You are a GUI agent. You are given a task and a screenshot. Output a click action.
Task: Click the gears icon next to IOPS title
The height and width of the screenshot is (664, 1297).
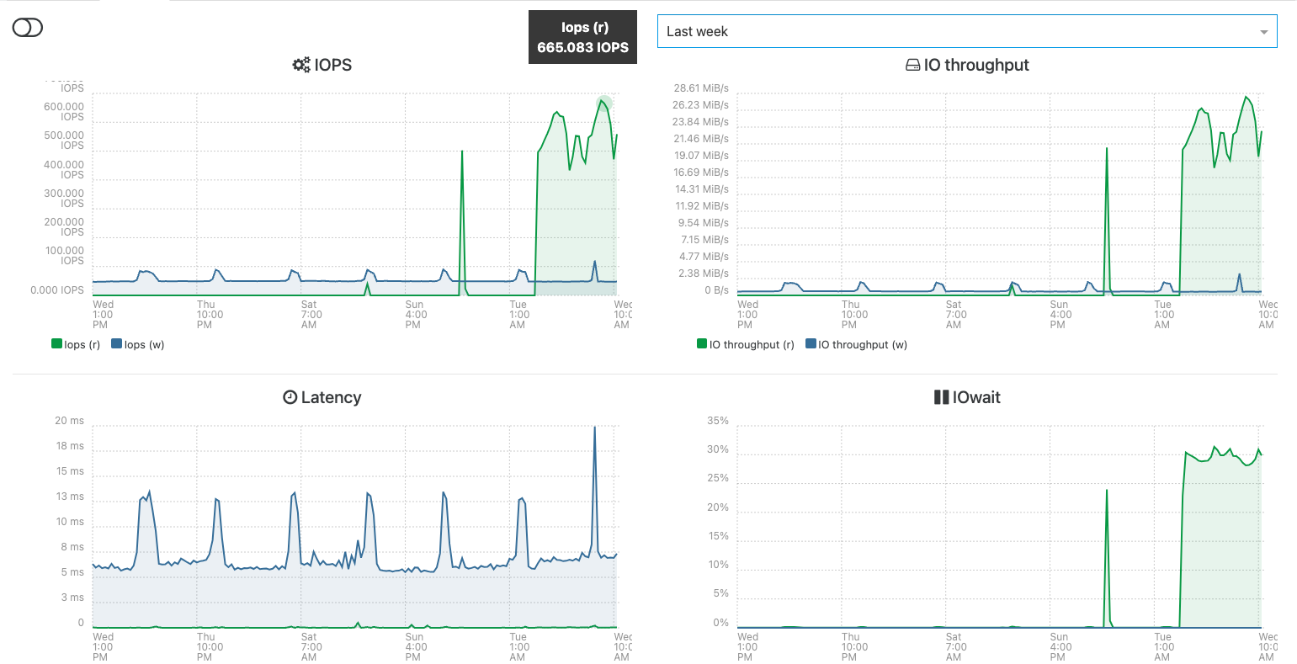[301, 65]
